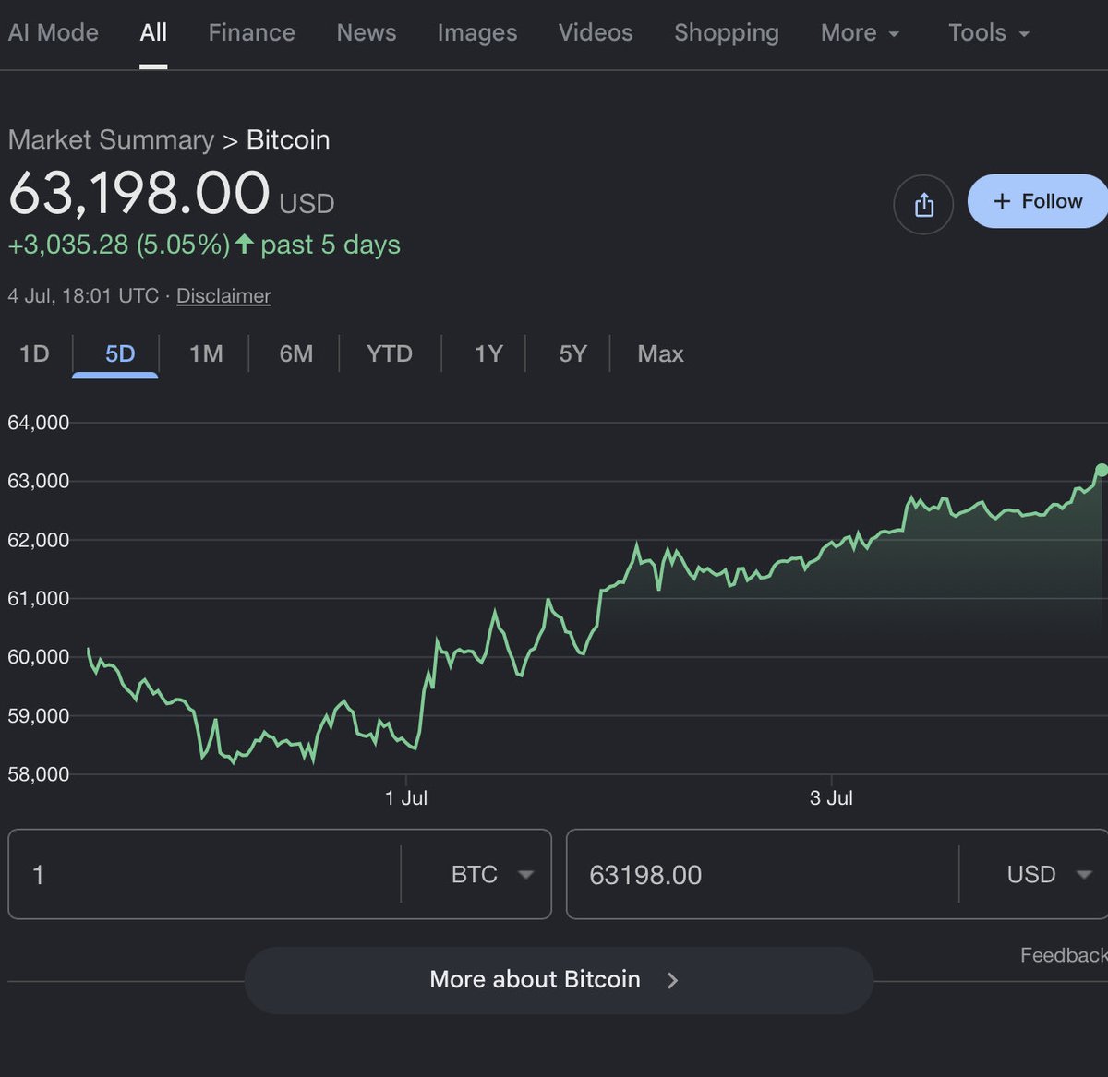This screenshot has width=1108, height=1077.
Task: Show the 5Y chart range
Action: pos(572,353)
